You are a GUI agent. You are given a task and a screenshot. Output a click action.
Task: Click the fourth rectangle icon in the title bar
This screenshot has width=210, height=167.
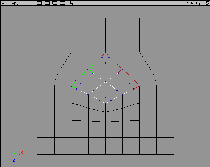[x=63, y=3]
